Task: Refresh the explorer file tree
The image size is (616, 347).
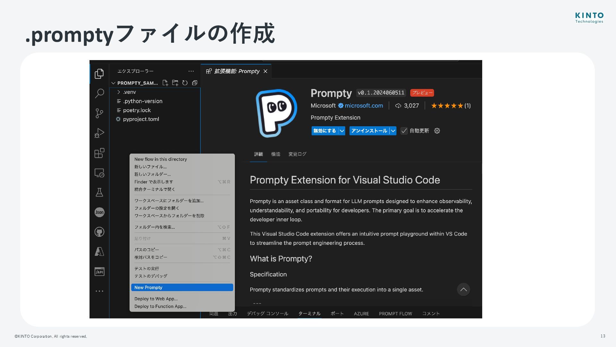Action: 185,83
